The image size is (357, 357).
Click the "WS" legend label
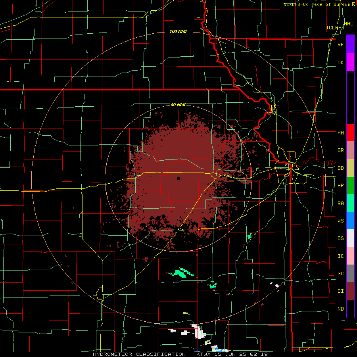coord(340,221)
